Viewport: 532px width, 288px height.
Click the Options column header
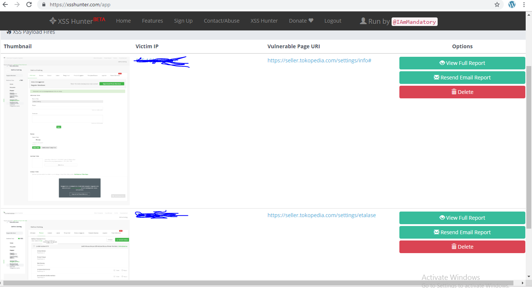point(462,46)
